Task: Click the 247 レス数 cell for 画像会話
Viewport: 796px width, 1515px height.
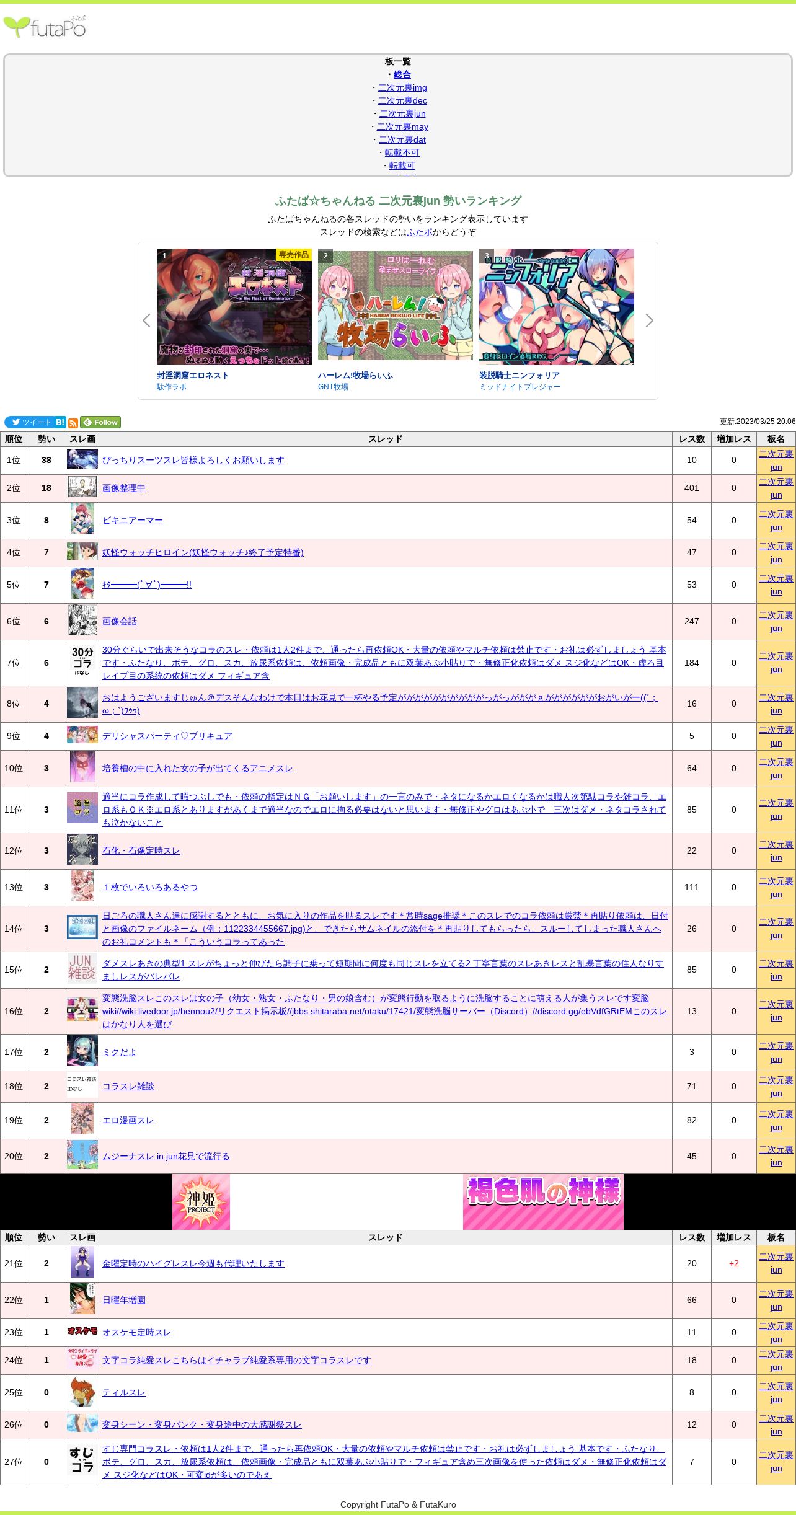Action: click(692, 621)
